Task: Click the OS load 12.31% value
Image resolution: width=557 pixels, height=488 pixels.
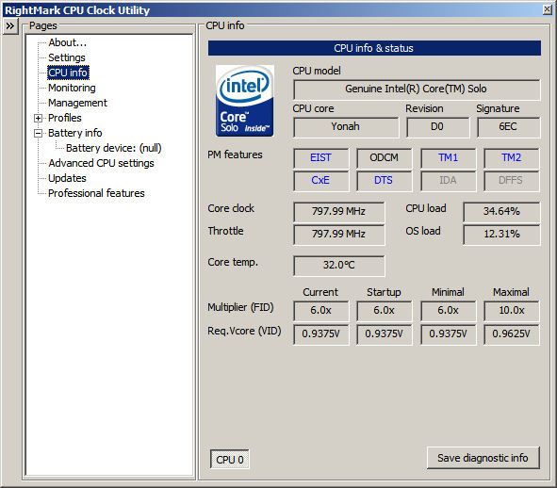Action: [501, 235]
